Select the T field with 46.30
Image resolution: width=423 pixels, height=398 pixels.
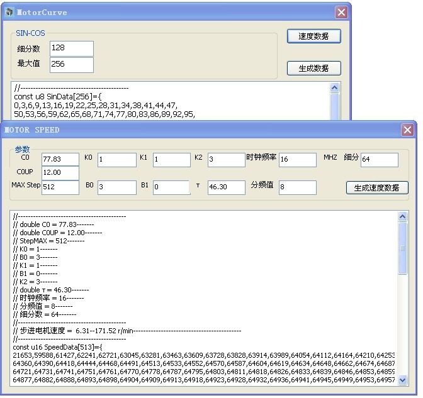tap(227, 187)
